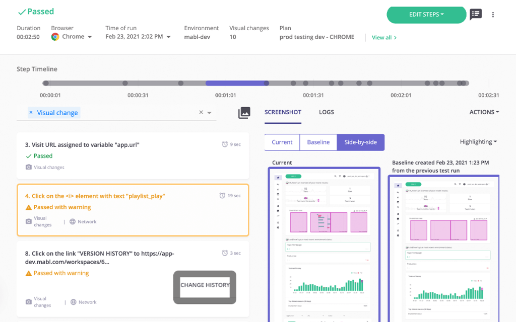
Task: Click warning triangle icon on step 8
Action: pyautogui.click(x=29, y=273)
